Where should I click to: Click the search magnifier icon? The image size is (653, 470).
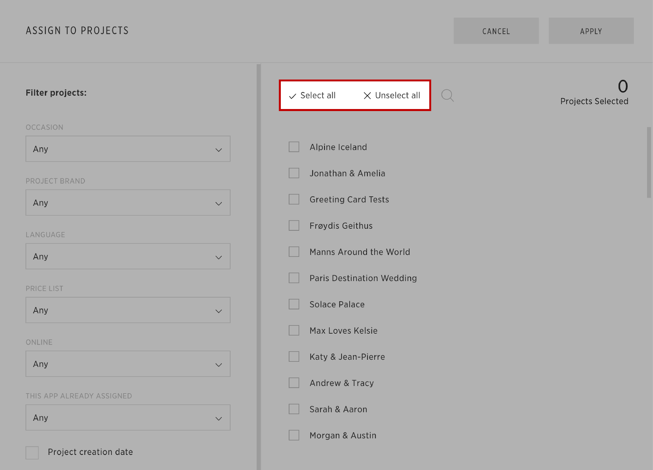click(x=447, y=96)
